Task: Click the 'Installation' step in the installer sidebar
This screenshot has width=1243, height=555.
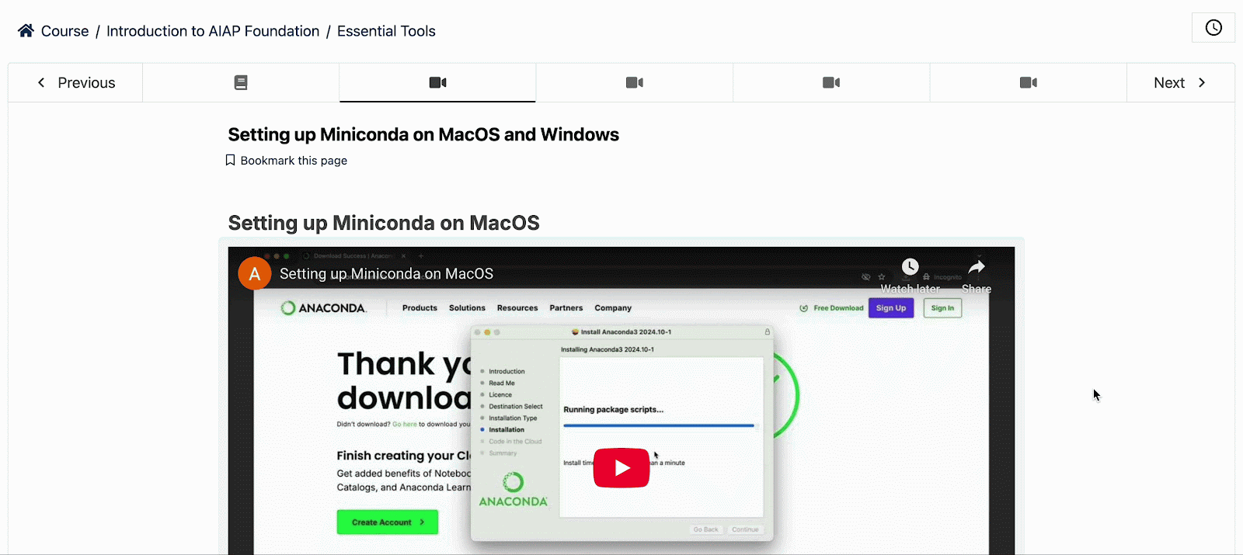Action: pyautogui.click(x=507, y=430)
